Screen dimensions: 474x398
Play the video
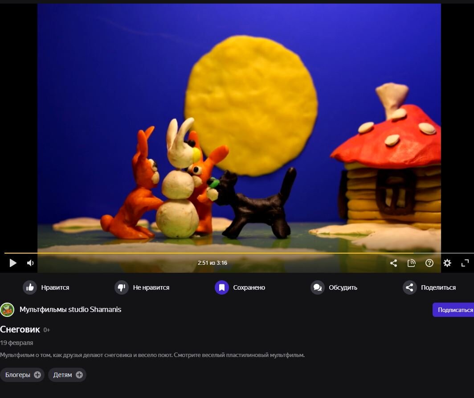(12, 263)
